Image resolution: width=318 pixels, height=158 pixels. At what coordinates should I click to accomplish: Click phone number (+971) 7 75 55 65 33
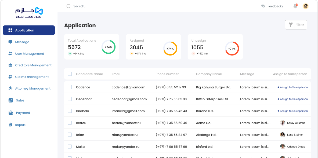[171, 99]
